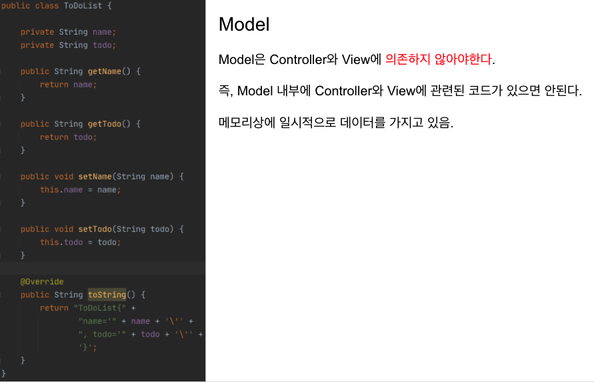Click the "name='" string line
The height and width of the screenshot is (382, 594).
[135, 321]
